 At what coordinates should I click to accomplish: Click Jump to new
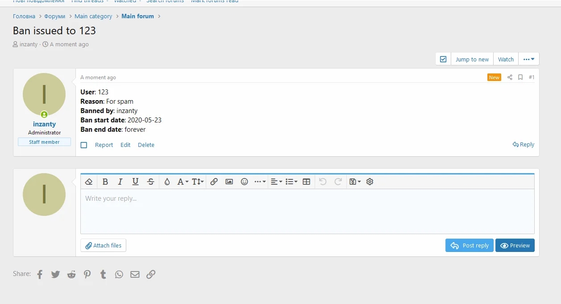[x=472, y=59]
